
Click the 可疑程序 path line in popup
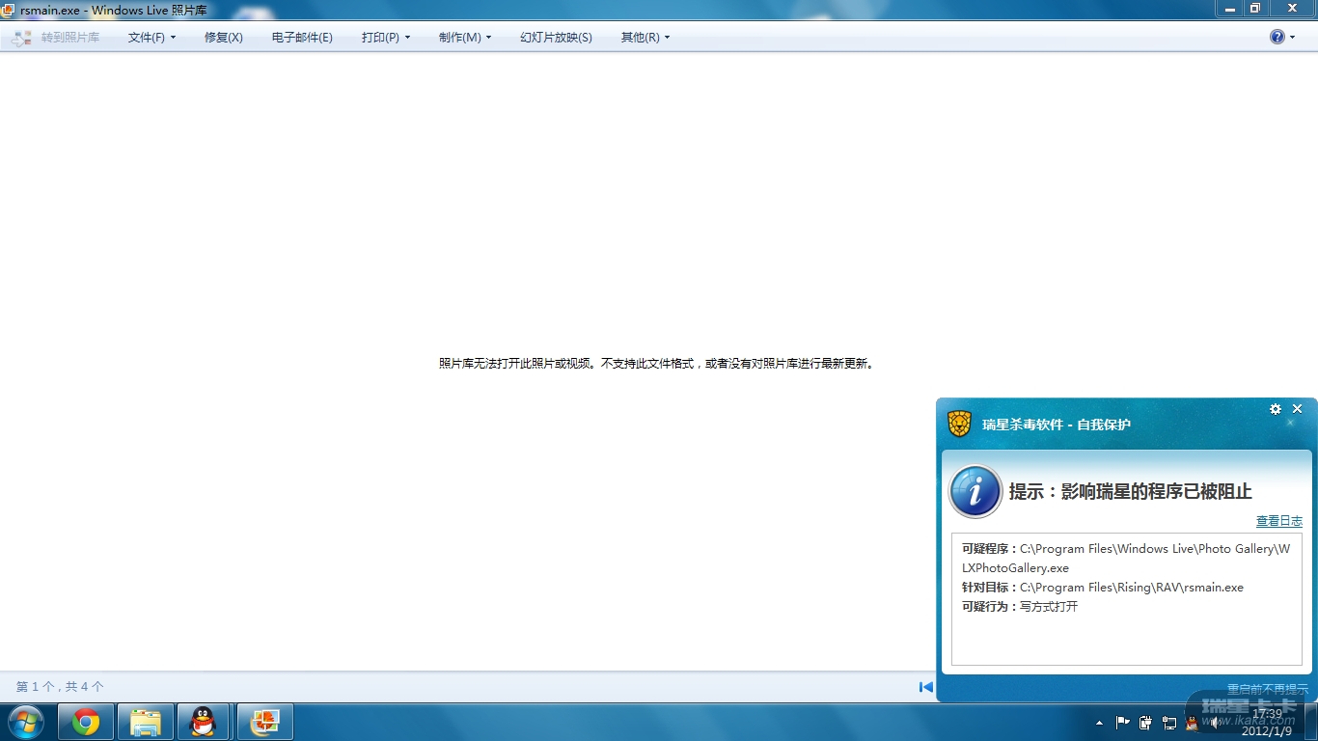coord(1126,559)
